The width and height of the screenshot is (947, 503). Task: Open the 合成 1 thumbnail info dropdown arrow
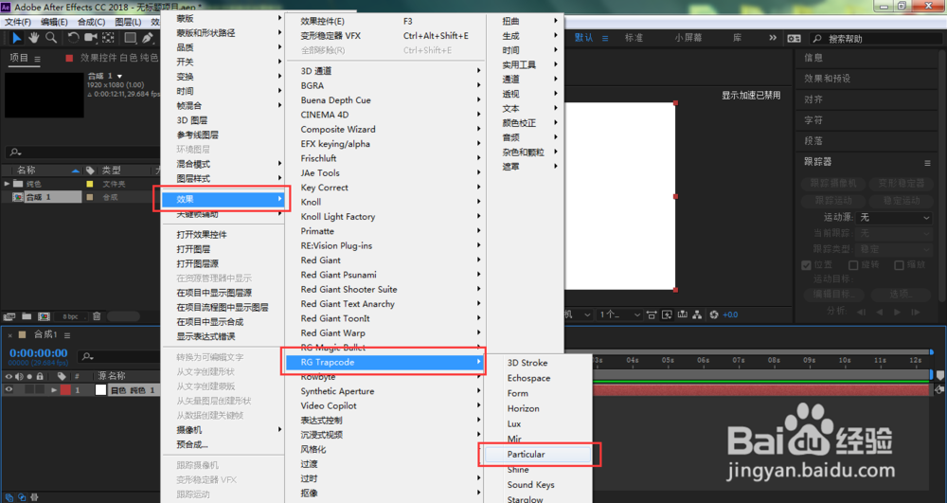(x=119, y=76)
